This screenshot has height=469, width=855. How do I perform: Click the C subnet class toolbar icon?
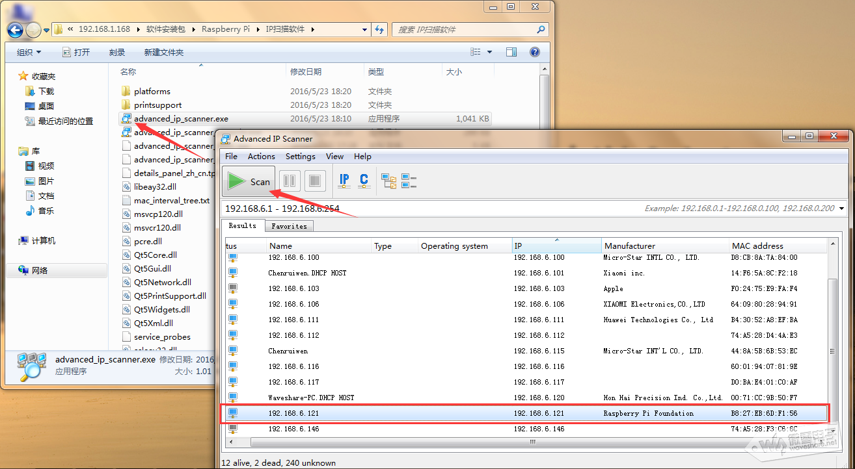coord(364,181)
